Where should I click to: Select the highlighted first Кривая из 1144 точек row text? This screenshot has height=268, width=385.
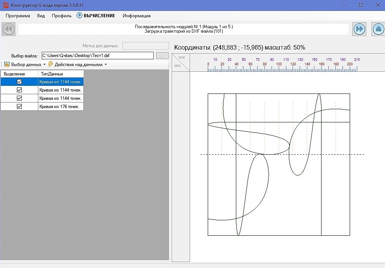[x=60, y=82]
